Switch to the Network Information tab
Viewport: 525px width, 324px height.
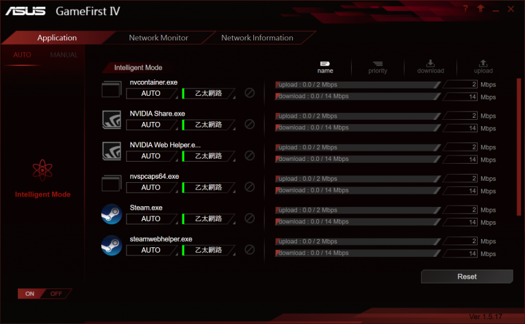click(257, 38)
